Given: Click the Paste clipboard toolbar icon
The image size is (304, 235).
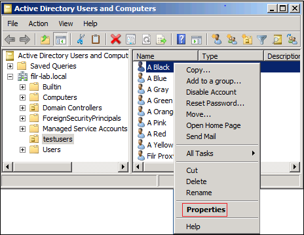Looking at the screenshot, I should click(96, 39).
